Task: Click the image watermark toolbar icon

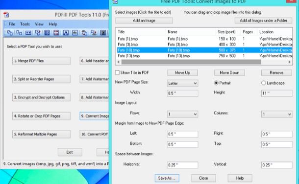Action: click(75, 33)
